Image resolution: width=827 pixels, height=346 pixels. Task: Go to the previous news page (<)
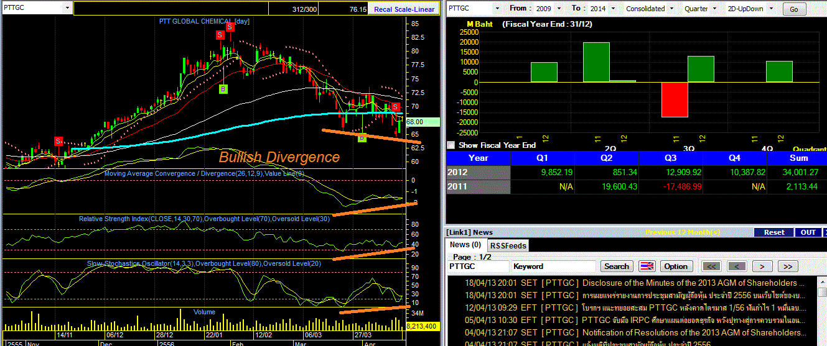click(x=737, y=266)
